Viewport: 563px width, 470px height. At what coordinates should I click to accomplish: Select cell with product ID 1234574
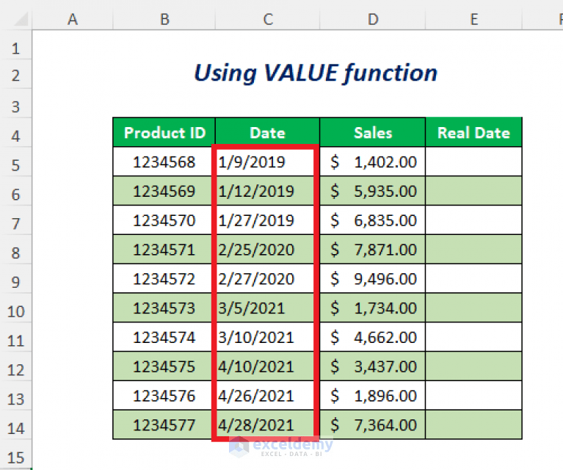(x=164, y=337)
